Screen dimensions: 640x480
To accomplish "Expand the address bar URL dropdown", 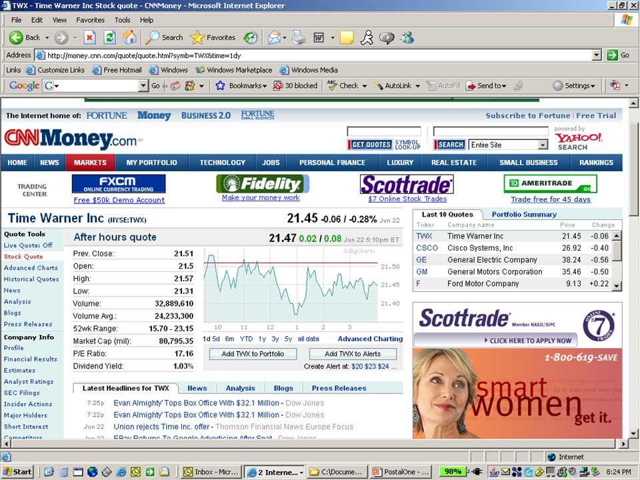I will click(x=597, y=55).
